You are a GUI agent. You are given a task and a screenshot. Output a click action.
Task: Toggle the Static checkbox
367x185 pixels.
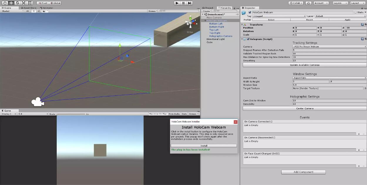355,12
